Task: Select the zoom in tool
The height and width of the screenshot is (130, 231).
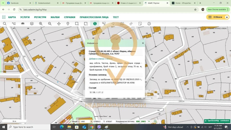Action: [x=41, y=24]
